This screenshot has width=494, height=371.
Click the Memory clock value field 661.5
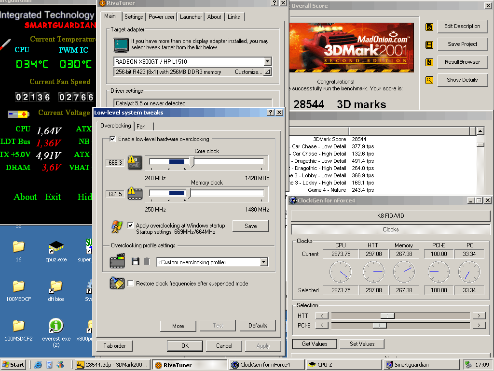[115, 194]
